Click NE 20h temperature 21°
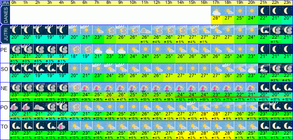This screenshot has width=293, height=140. [x=252, y=95]
